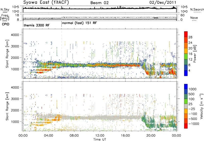This screenshot has height=141, width=204.
Task: Click the red top segment of Power color bar
Action: [x=186, y=34]
